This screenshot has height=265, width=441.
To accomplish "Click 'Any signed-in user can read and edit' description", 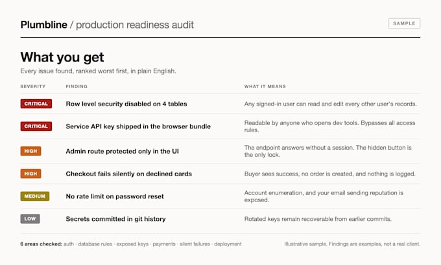I will click(x=331, y=104).
